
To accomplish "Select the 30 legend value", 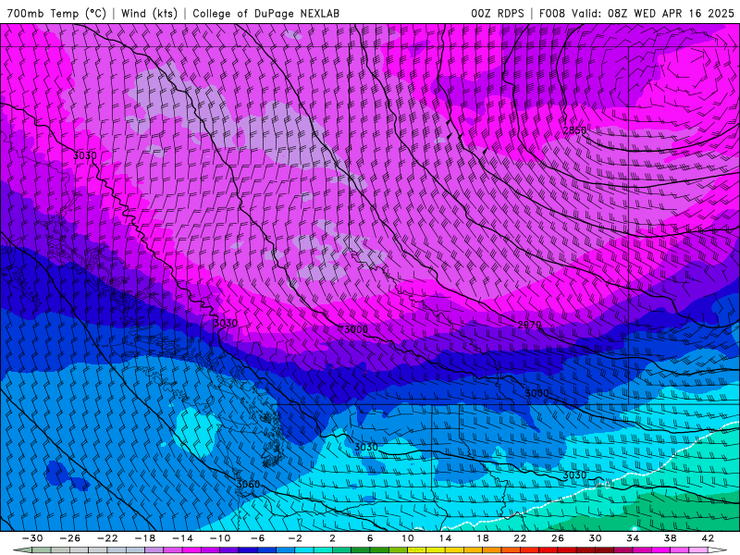I will click(x=595, y=538).
